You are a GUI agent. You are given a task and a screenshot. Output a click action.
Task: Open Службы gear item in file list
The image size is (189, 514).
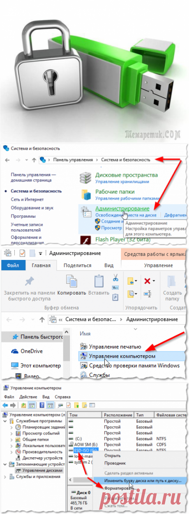(x=94, y=375)
